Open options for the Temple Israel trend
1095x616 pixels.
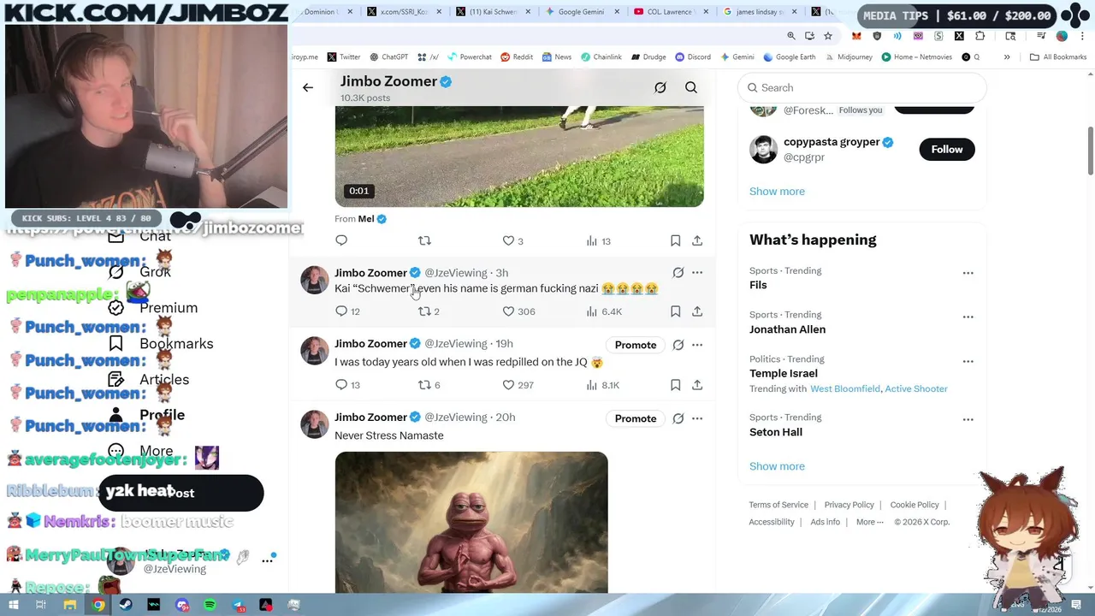click(968, 361)
